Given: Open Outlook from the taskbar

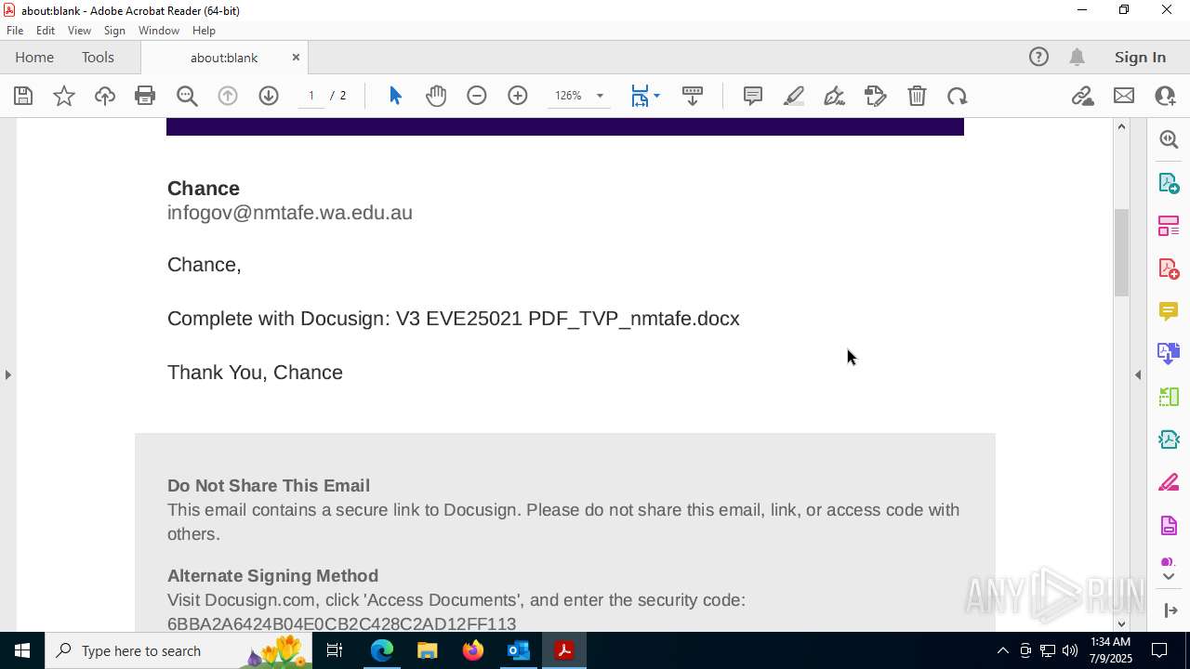Looking at the screenshot, I should pyautogui.click(x=518, y=650).
